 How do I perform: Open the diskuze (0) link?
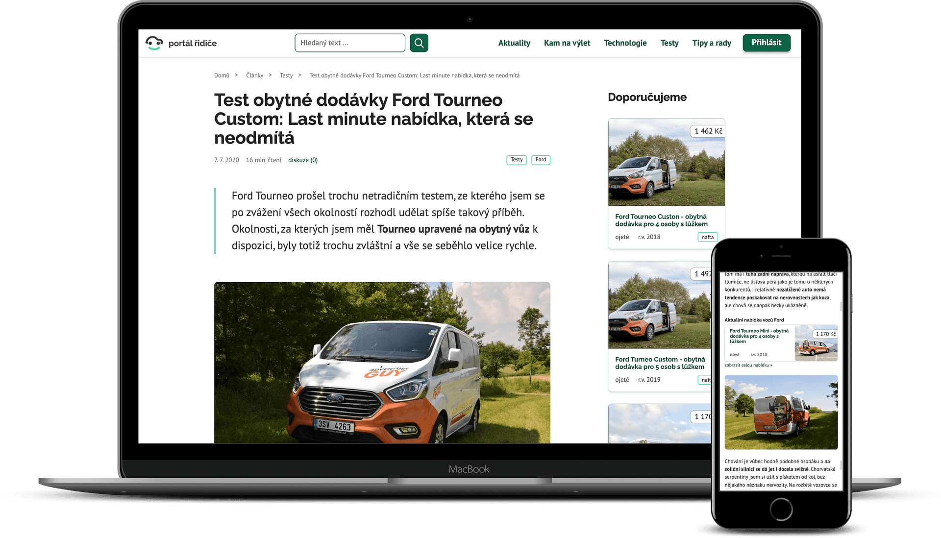[303, 160]
